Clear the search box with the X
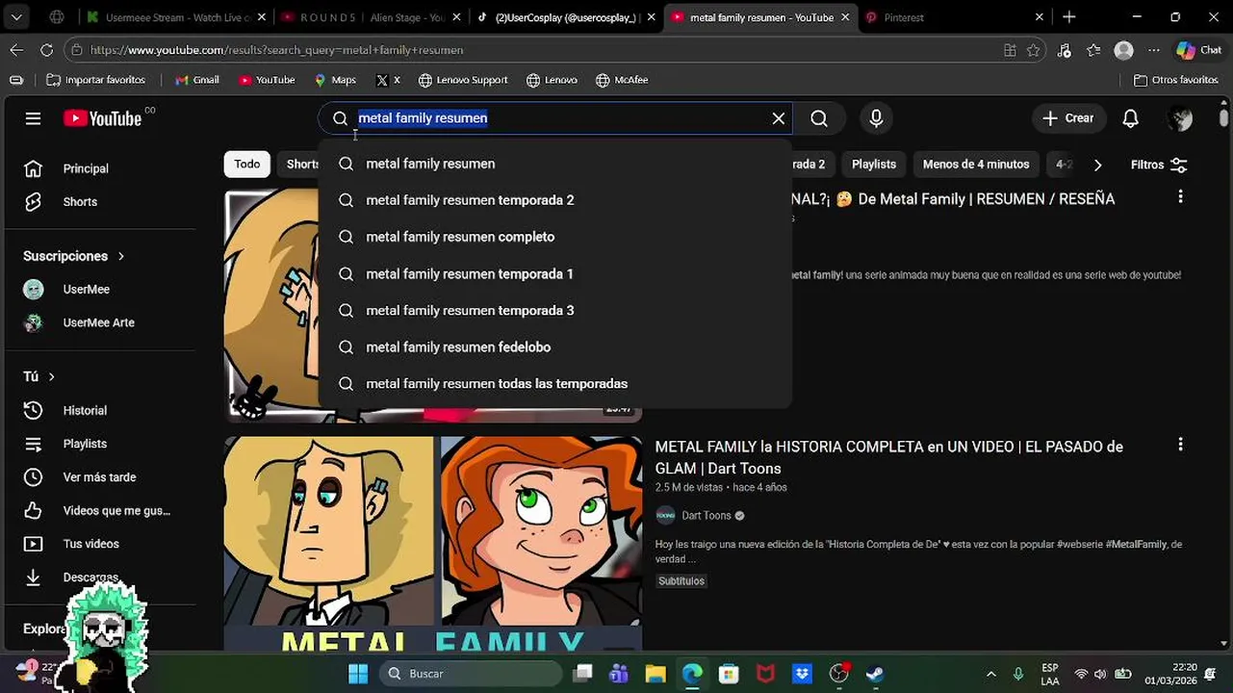 778,118
